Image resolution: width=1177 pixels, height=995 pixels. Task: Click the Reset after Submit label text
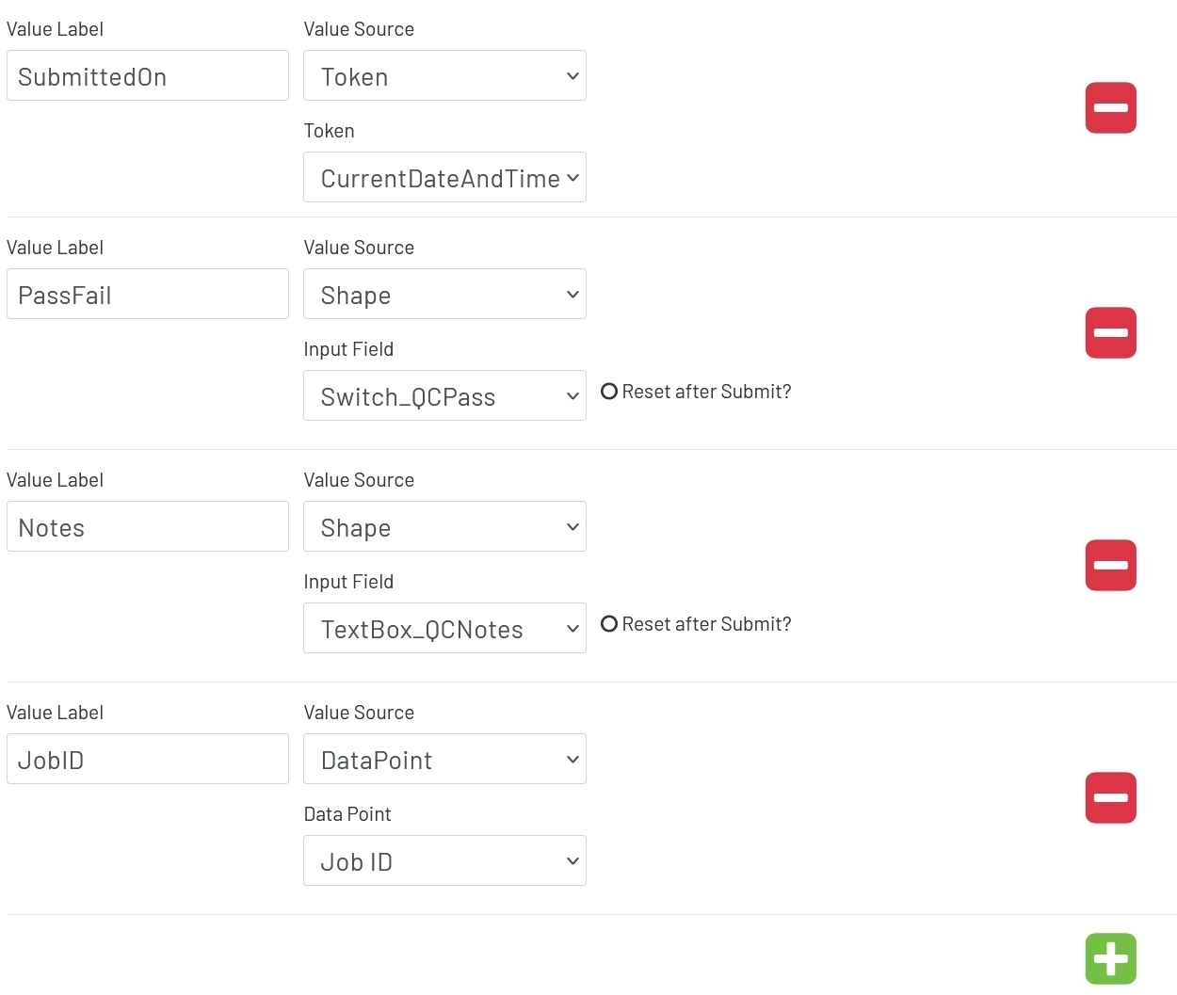(x=705, y=391)
